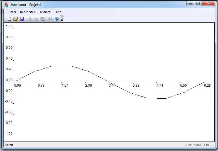The image size is (218, 151).
Task: Open the Bearbeiten menu
Action: [28, 12]
